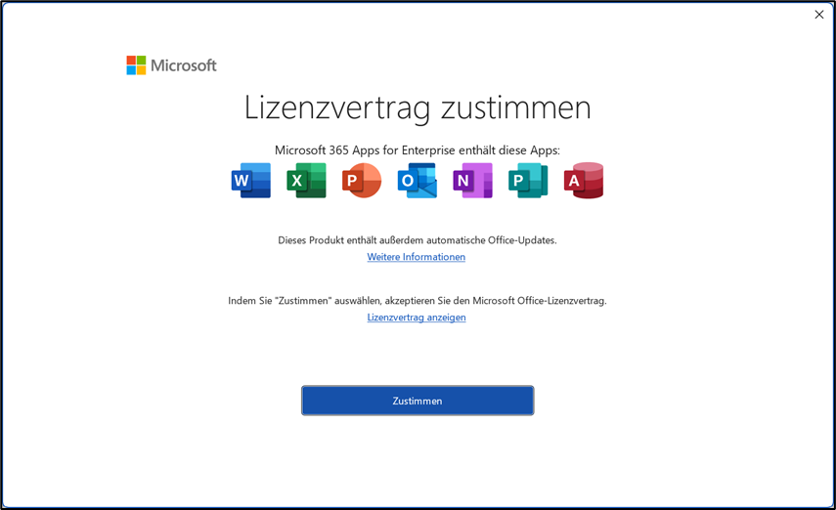836x510 pixels.
Task: Click the Excel app icon
Action: point(307,181)
